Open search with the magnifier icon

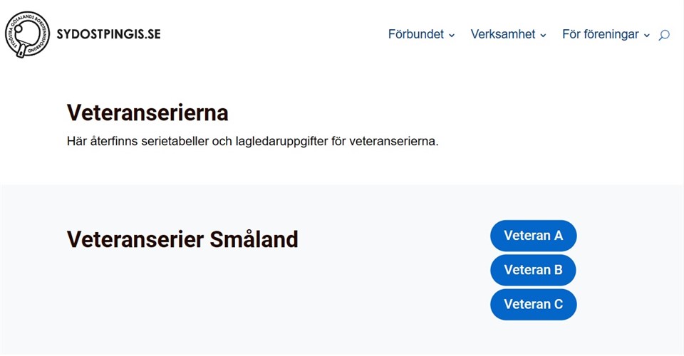tap(664, 35)
